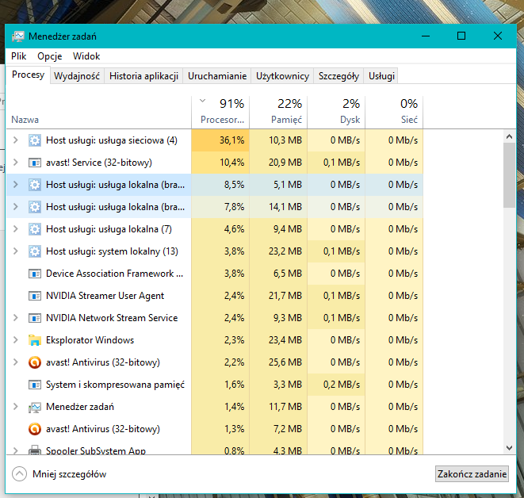Expand the 7,8% Host usługi: usługa lokalna row

coord(15,207)
